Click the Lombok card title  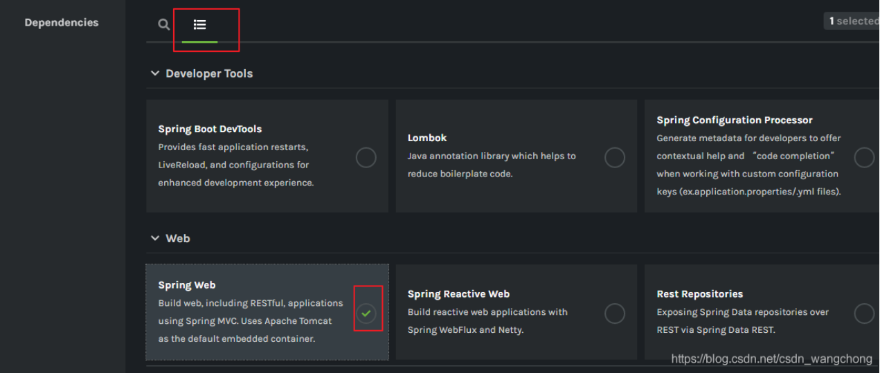tap(427, 138)
